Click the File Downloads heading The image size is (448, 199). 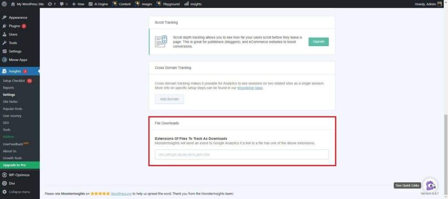coord(167,123)
